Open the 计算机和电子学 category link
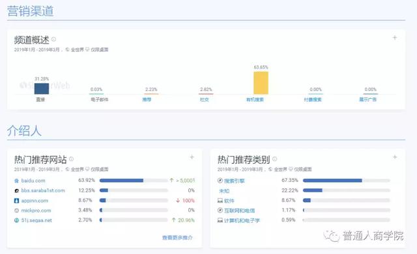This screenshot has width=417, height=254. (242, 220)
